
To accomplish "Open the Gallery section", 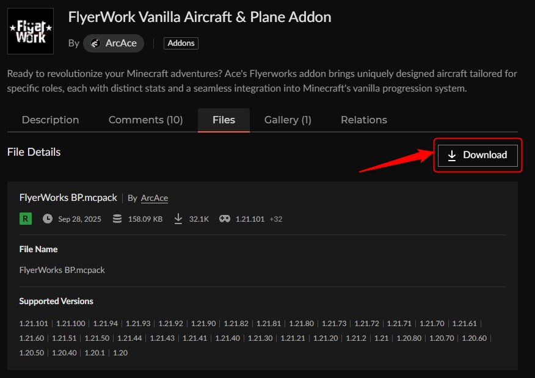I will [x=288, y=120].
